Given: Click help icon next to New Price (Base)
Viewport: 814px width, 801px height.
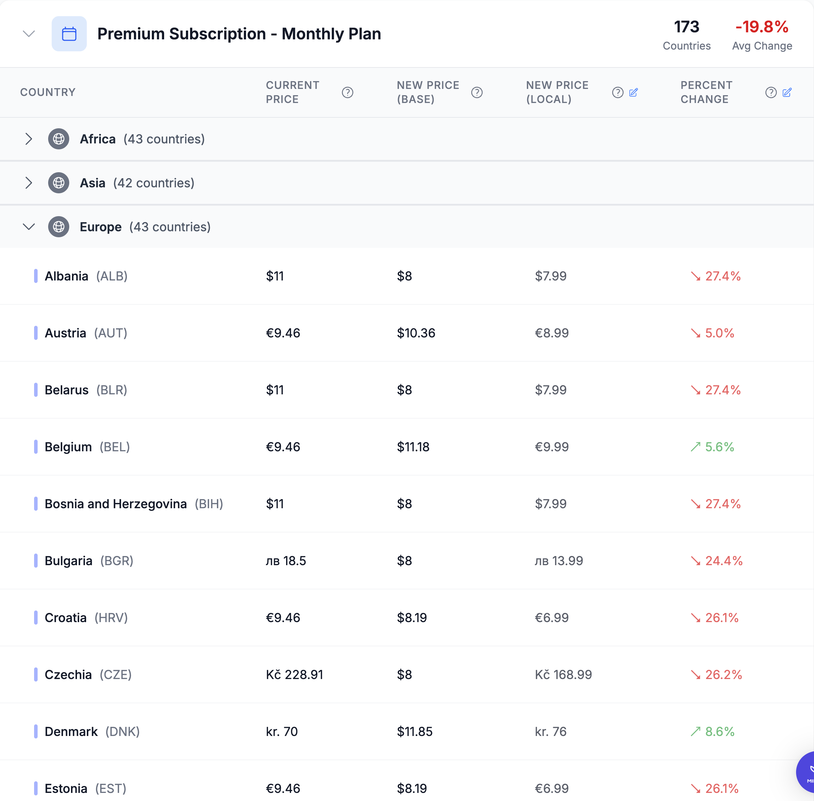Looking at the screenshot, I should (x=476, y=92).
